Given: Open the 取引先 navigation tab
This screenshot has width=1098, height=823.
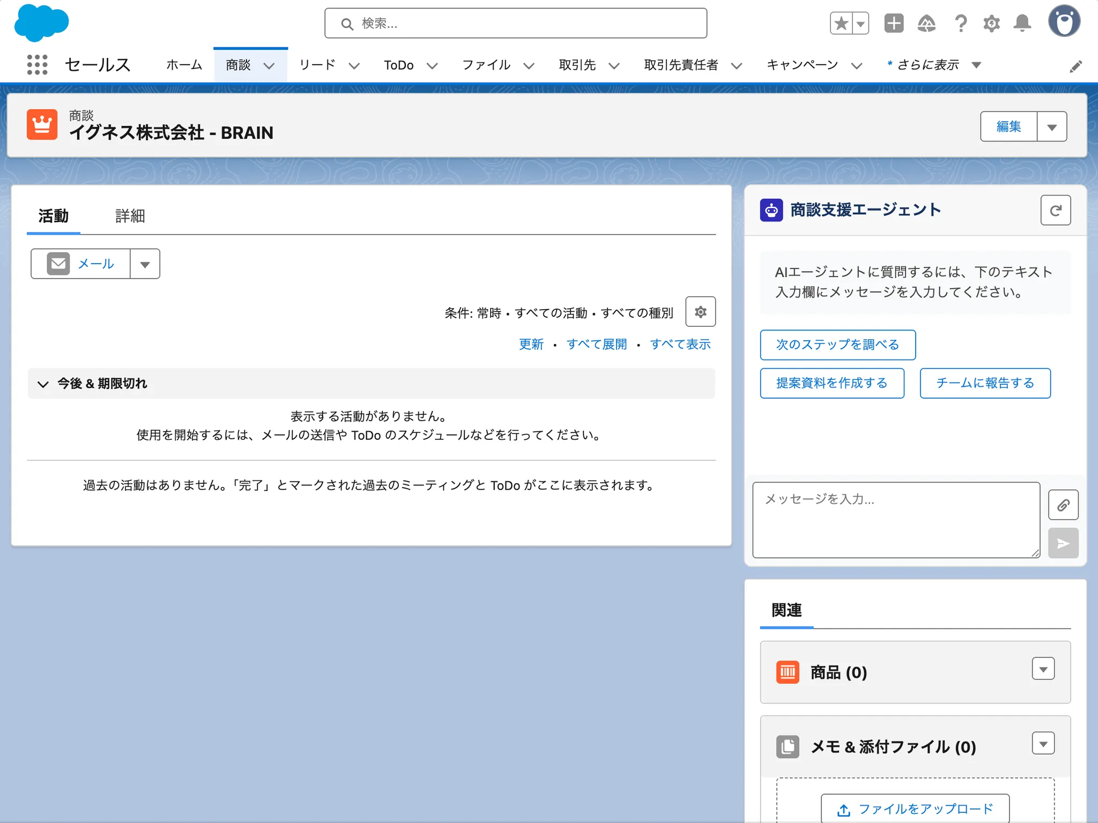Looking at the screenshot, I should click(577, 65).
